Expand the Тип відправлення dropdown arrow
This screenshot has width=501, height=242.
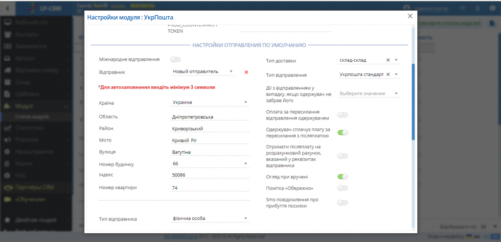pyautogui.click(x=396, y=74)
